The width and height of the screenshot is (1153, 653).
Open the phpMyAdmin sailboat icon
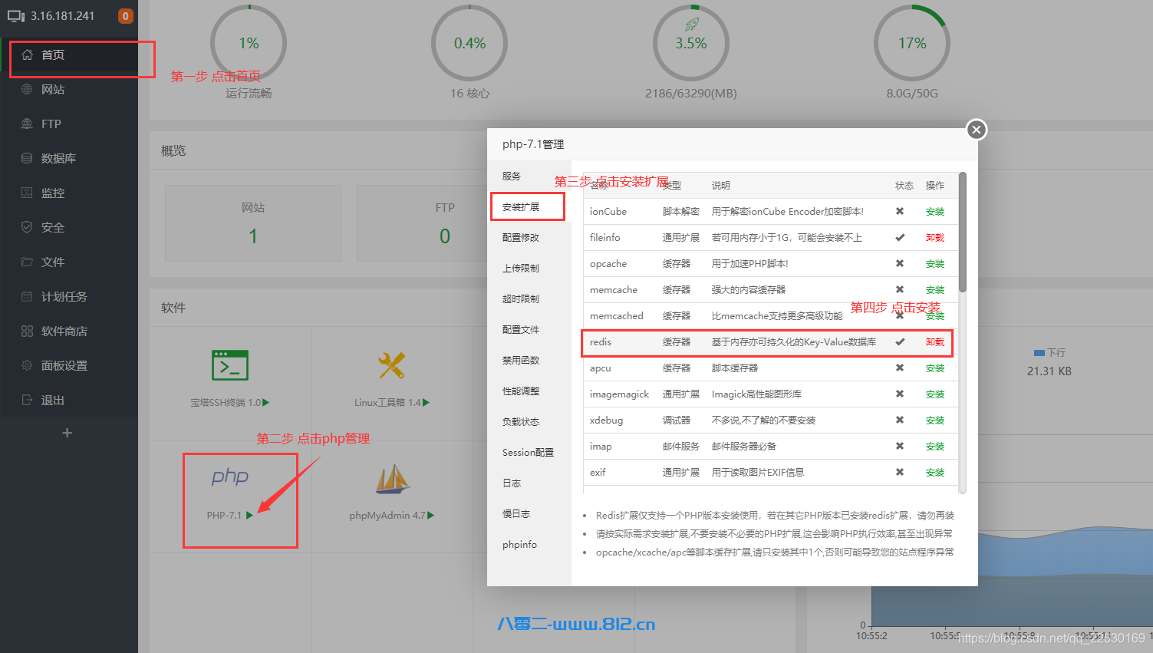392,480
